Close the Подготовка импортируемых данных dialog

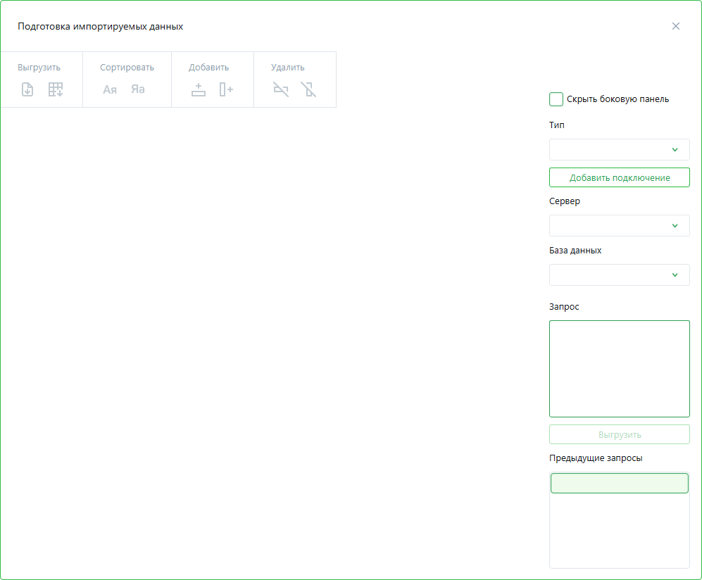[x=676, y=26]
